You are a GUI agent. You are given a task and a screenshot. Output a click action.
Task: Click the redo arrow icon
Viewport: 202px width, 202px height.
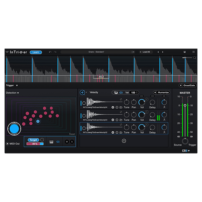[x=55, y=52]
